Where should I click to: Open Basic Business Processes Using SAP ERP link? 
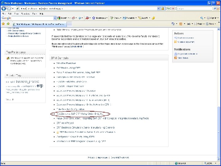tap(78, 73)
